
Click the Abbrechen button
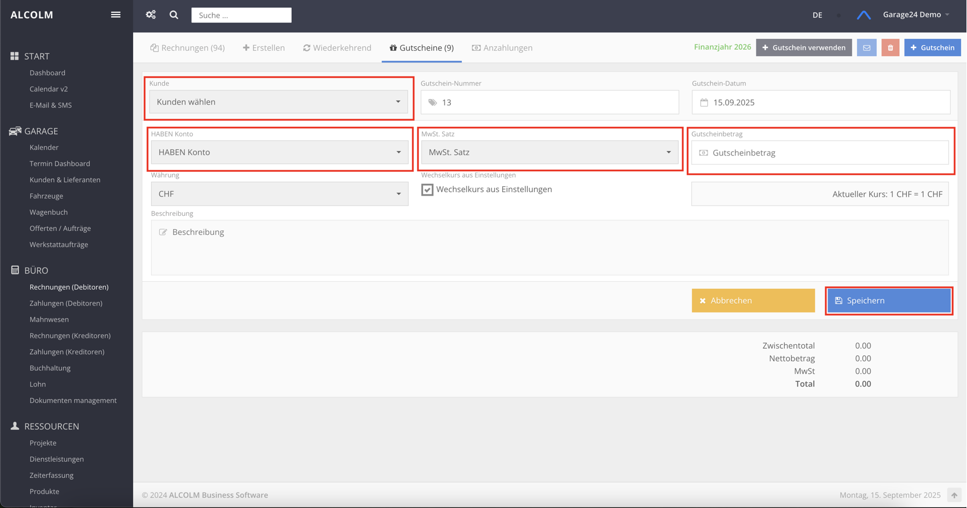[753, 301]
